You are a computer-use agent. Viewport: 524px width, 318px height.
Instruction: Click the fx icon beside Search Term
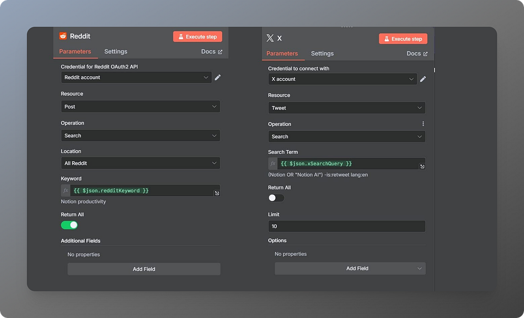click(273, 164)
